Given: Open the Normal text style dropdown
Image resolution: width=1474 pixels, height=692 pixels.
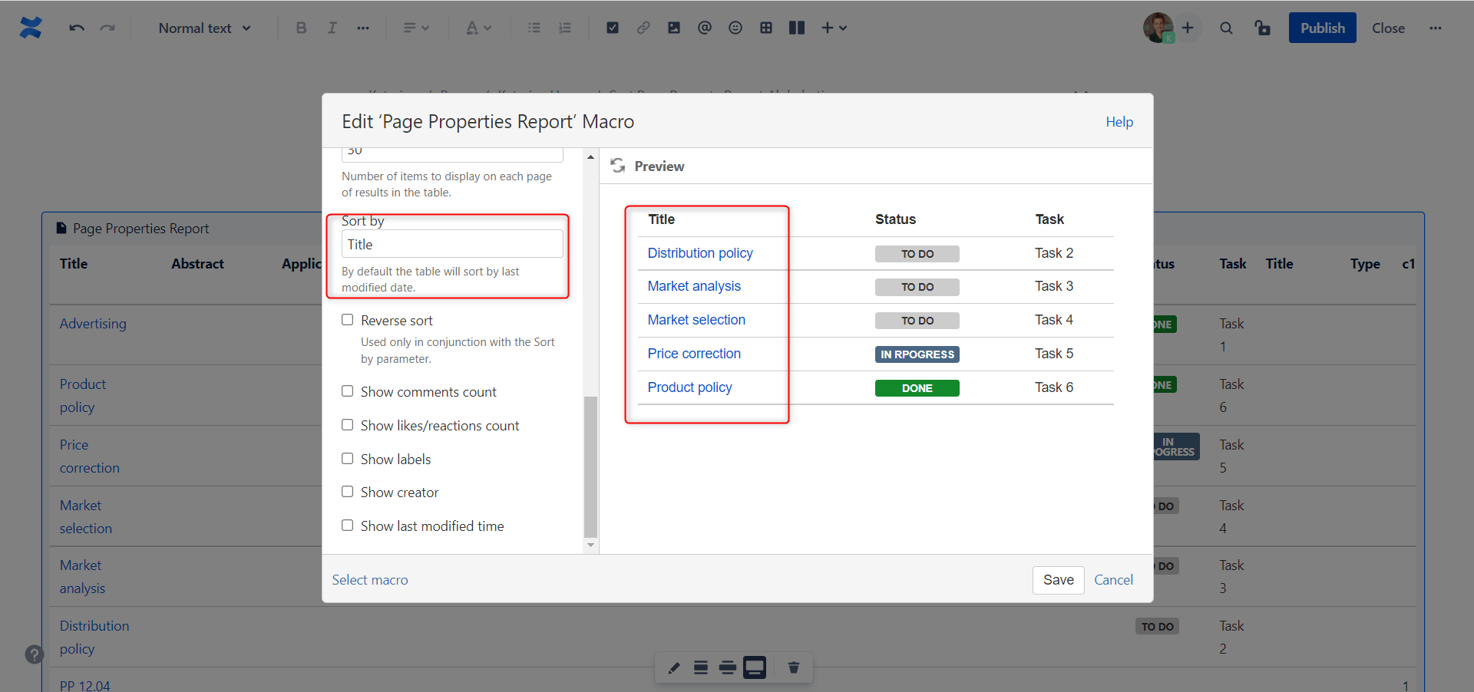Looking at the screenshot, I should pyautogui.click(x=203, y=28).
